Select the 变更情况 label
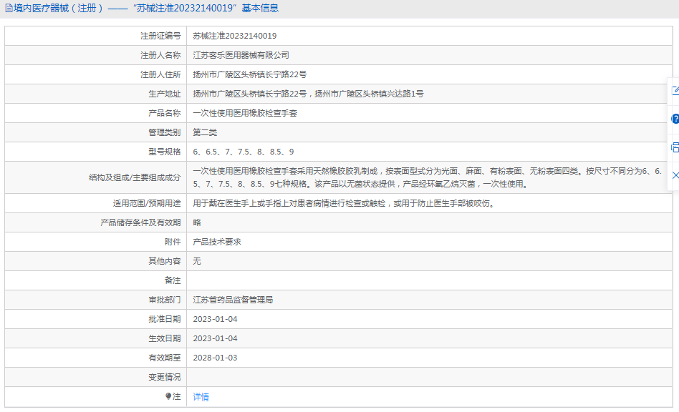Screen dimensions: 679x412 coord(165,377)
